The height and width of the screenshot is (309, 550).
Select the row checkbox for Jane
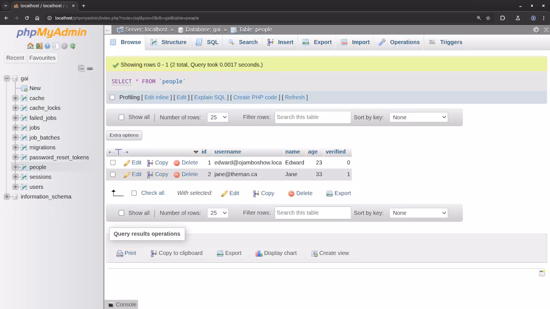(x=113, y=174)
